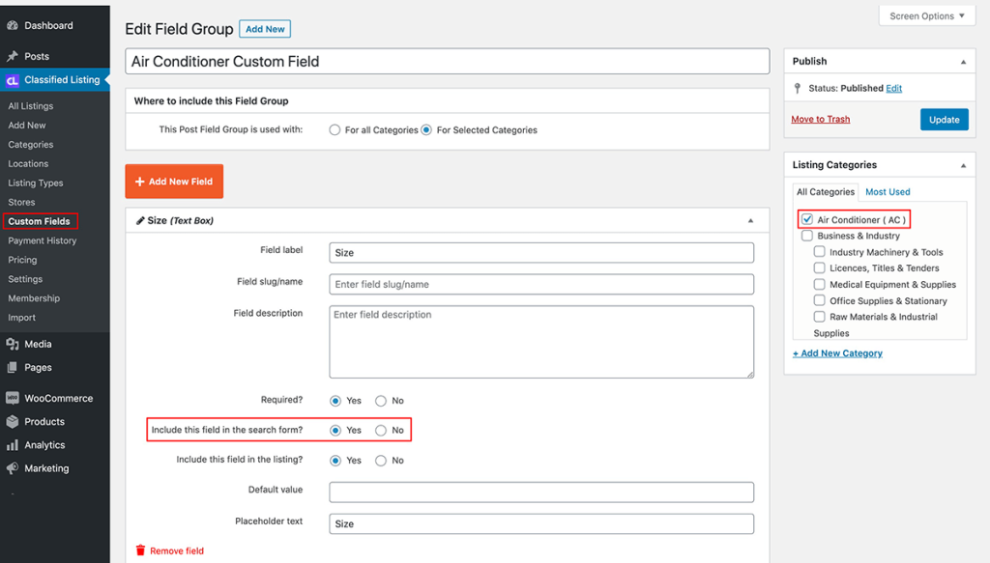Click the trash icon next to Remove field
This screenshot has width=990, height=563.
pos(140,550)
